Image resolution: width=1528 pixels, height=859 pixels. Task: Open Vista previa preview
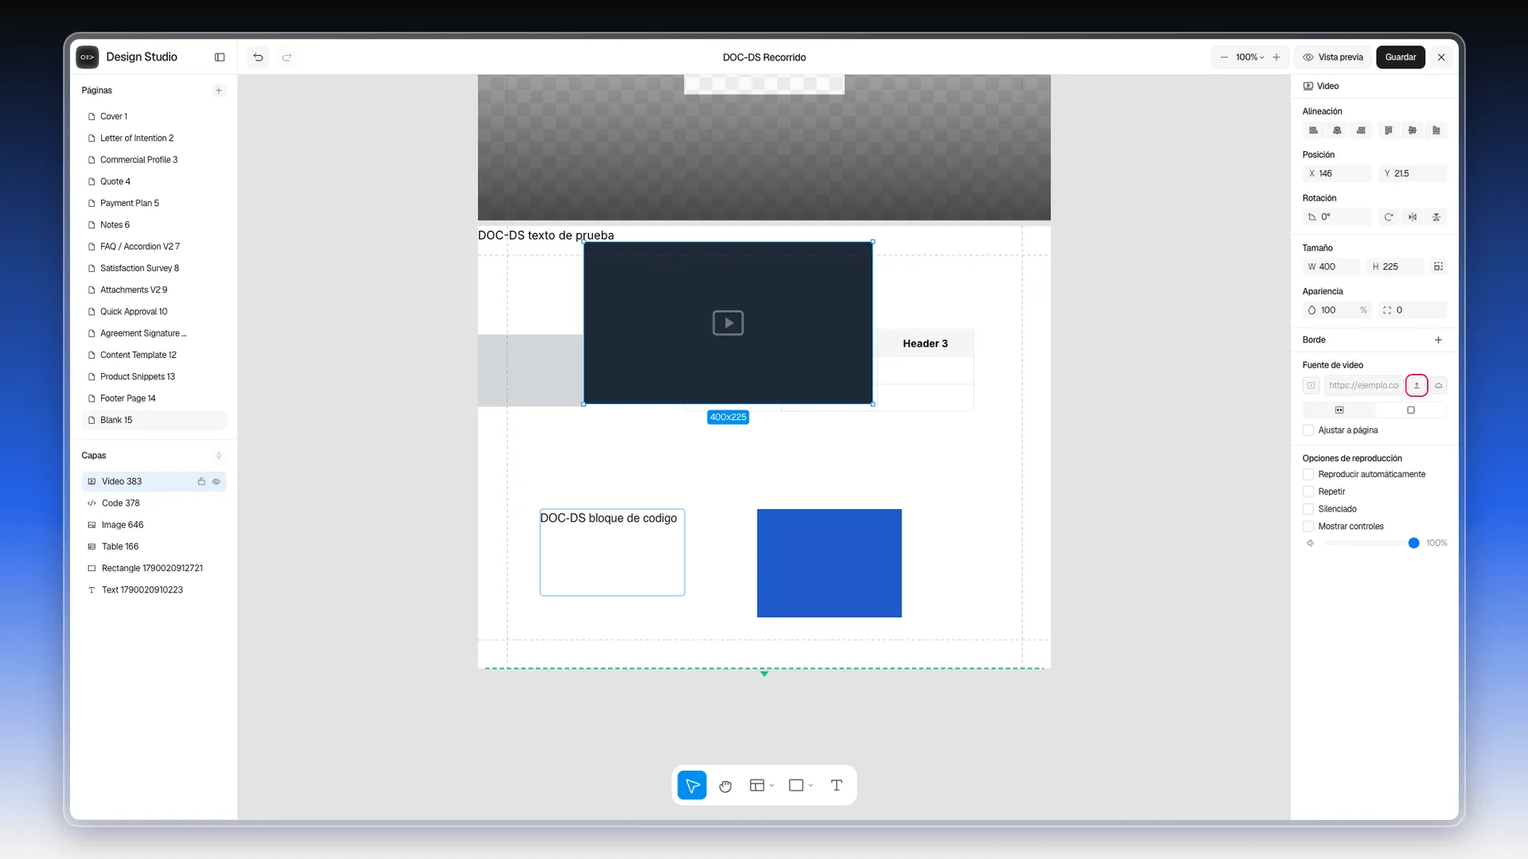1333,57
